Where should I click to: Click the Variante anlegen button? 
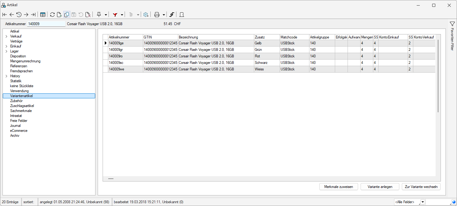(x=380, y=187)
